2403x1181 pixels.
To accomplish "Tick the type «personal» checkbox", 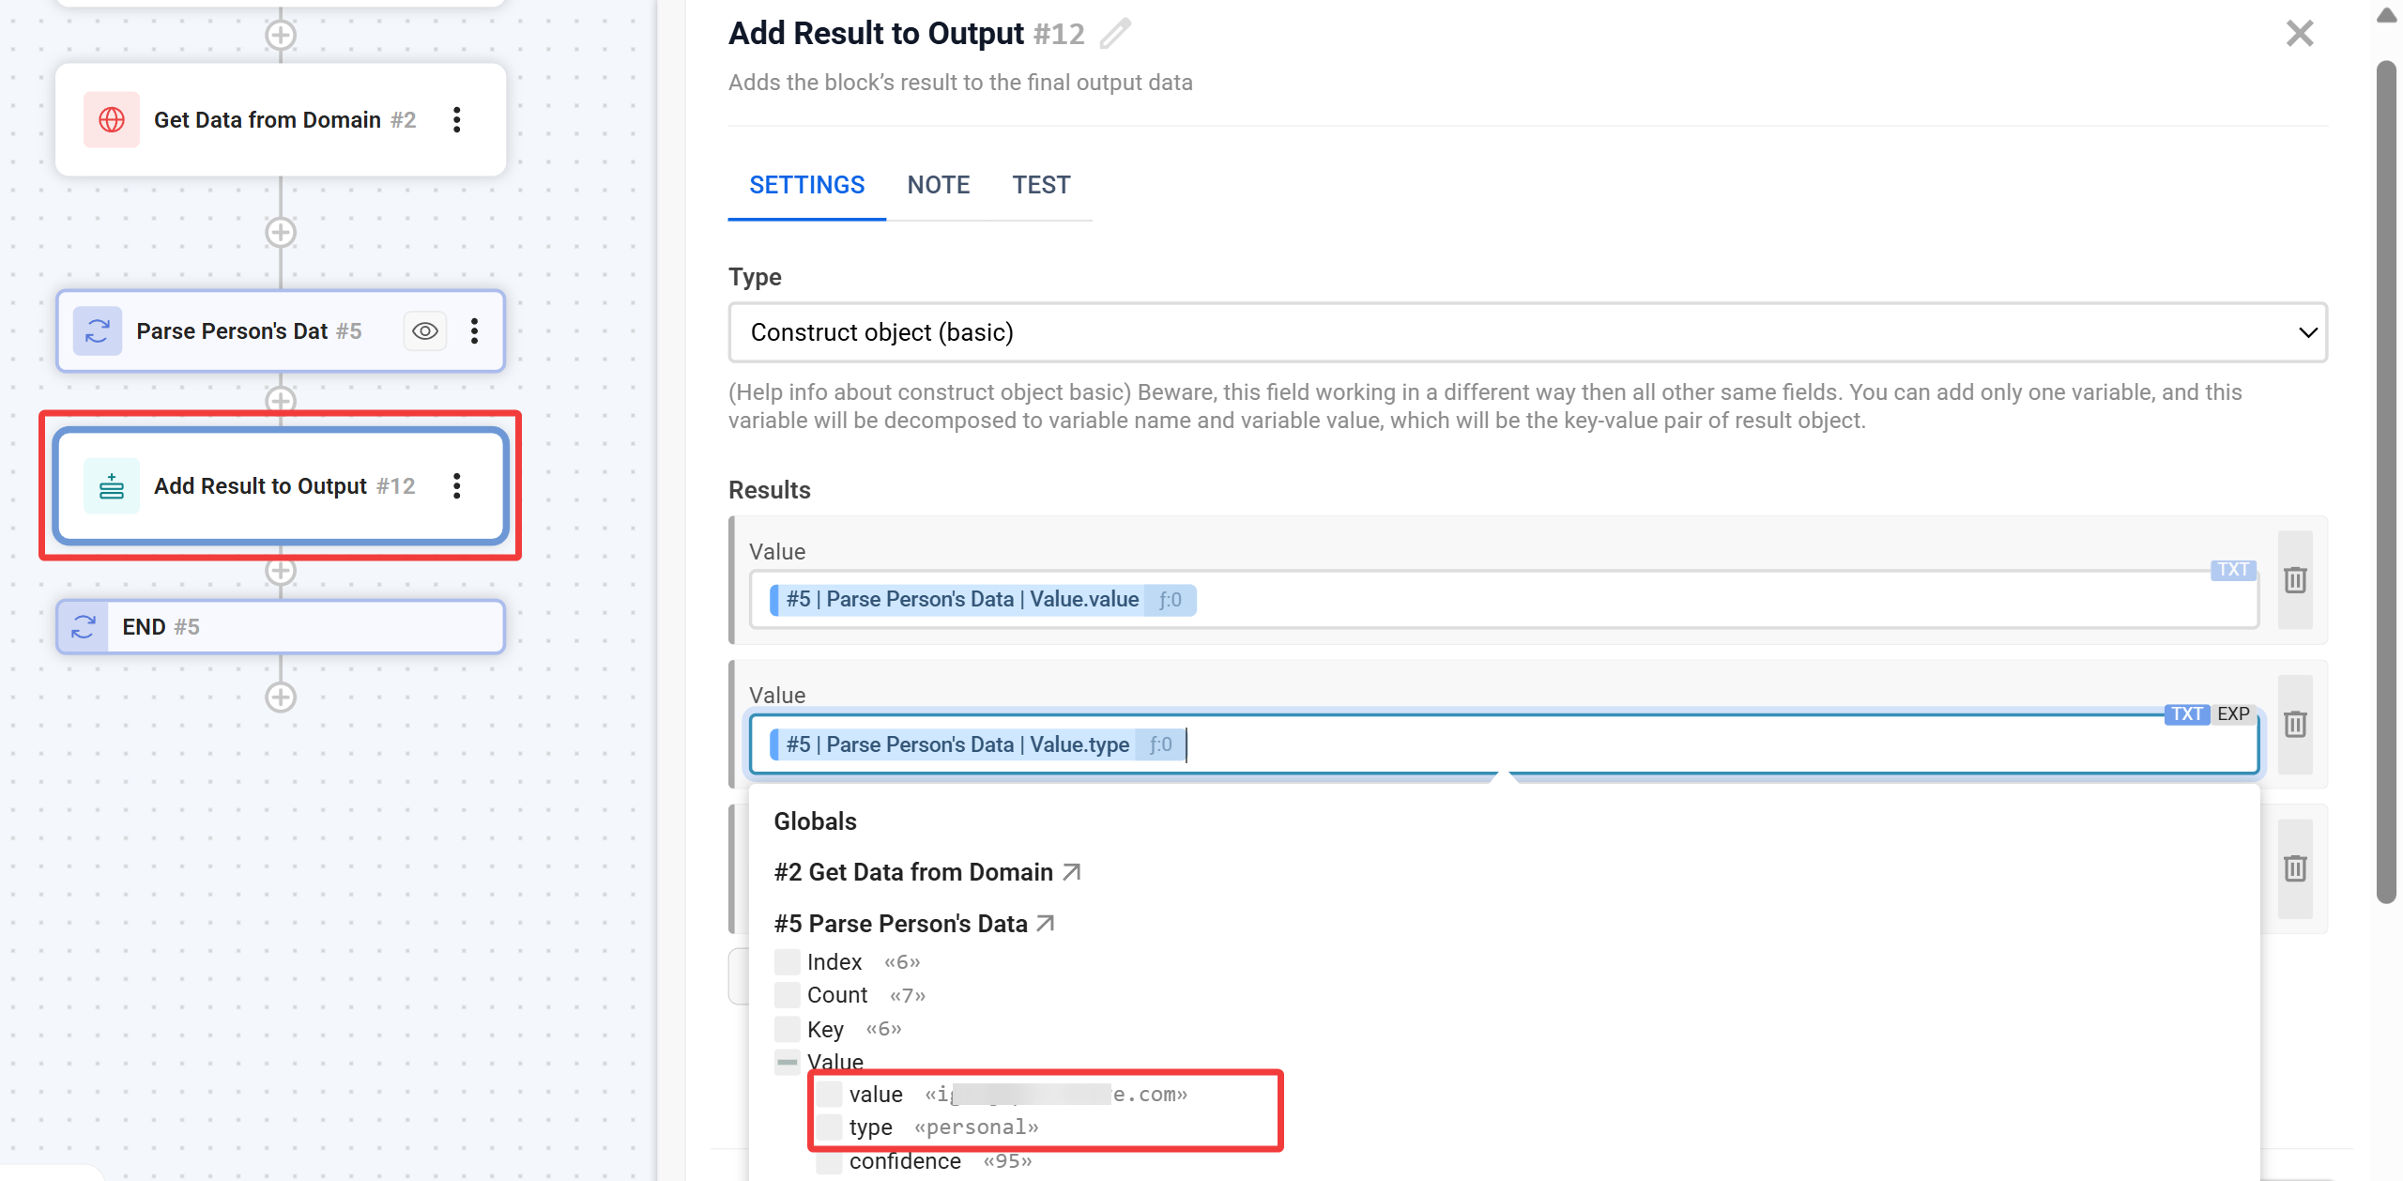I will coord(829,1127).
